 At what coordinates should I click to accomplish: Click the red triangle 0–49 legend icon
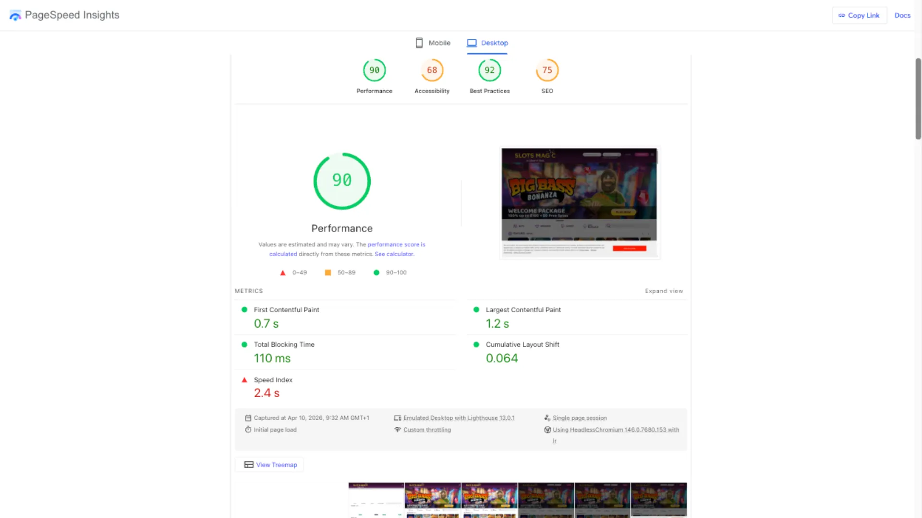pyautogui.click(x=283, y=272)
